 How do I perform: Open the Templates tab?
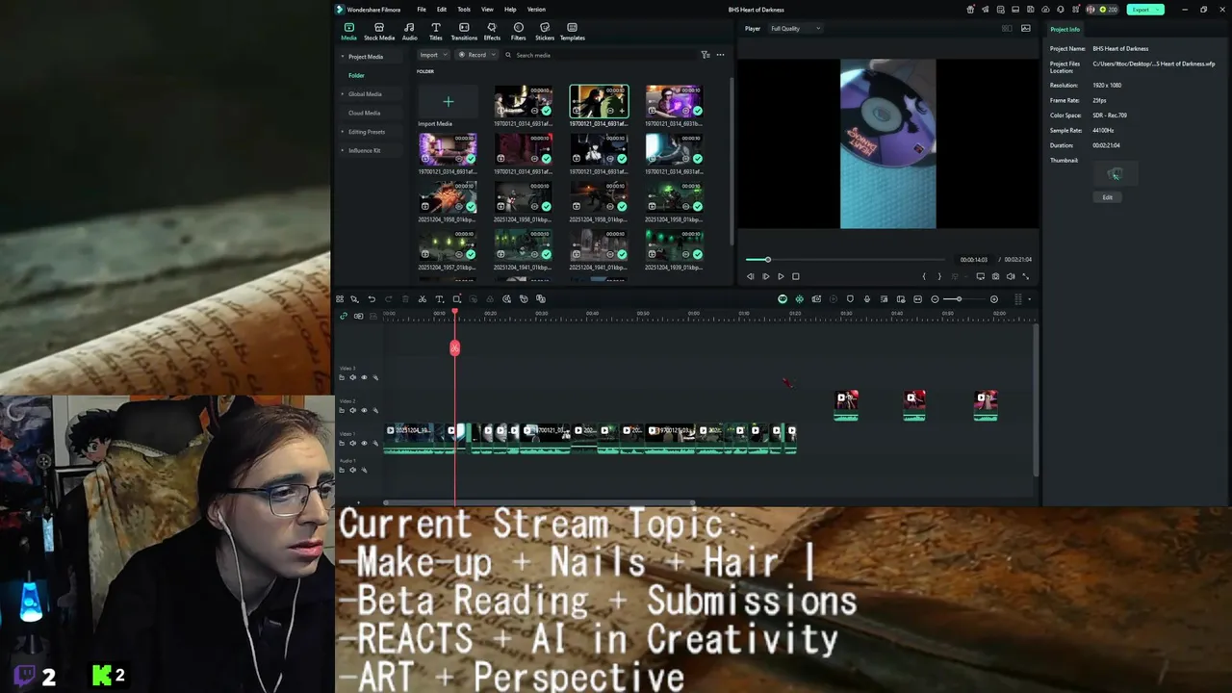pyautogui.click(x=573, y=32)
